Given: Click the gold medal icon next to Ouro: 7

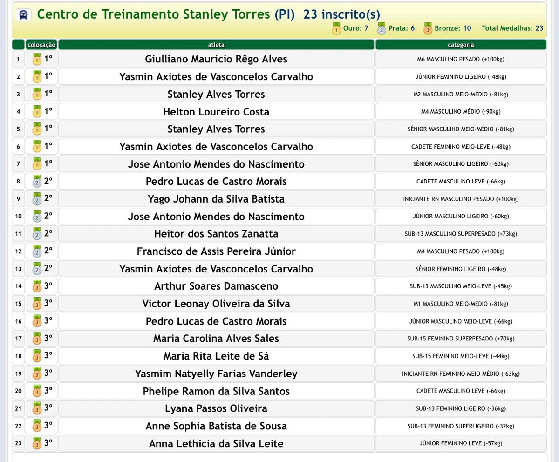Looking at the screenshot, I should (x=336, y=29).
